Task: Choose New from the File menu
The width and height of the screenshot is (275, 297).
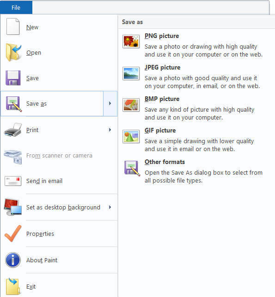Action: point(59,27)
